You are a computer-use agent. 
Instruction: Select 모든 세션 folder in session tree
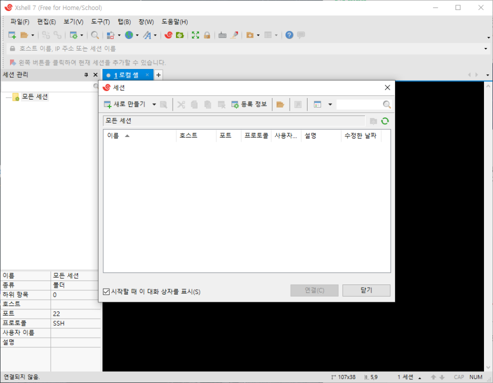click(x=35, y=96)
